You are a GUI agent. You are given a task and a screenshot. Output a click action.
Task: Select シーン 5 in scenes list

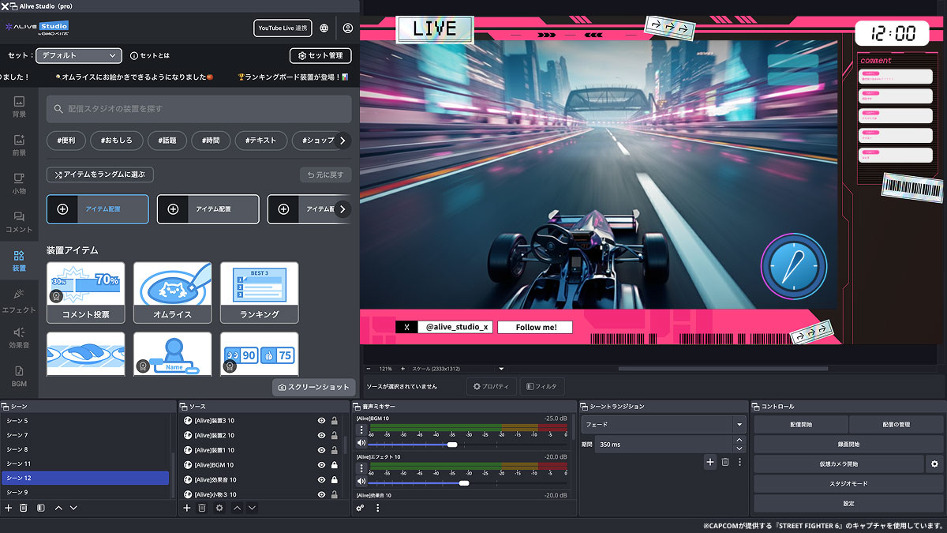85,421
